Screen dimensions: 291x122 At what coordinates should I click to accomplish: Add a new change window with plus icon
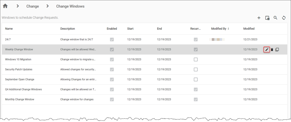[x=259, y=18]
